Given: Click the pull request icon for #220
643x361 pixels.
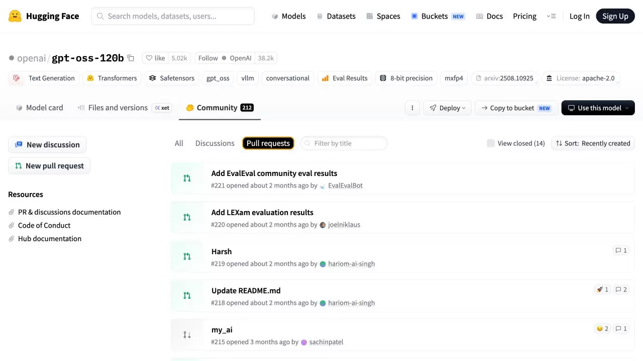Looking at the screenshot, I should (x=187, y=218).
